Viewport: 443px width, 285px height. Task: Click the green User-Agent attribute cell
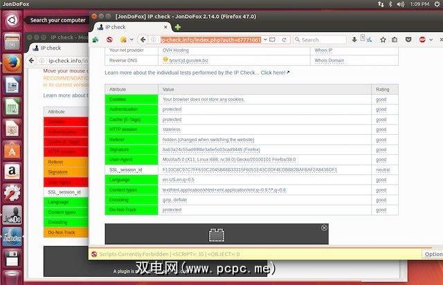coord(132,160)
